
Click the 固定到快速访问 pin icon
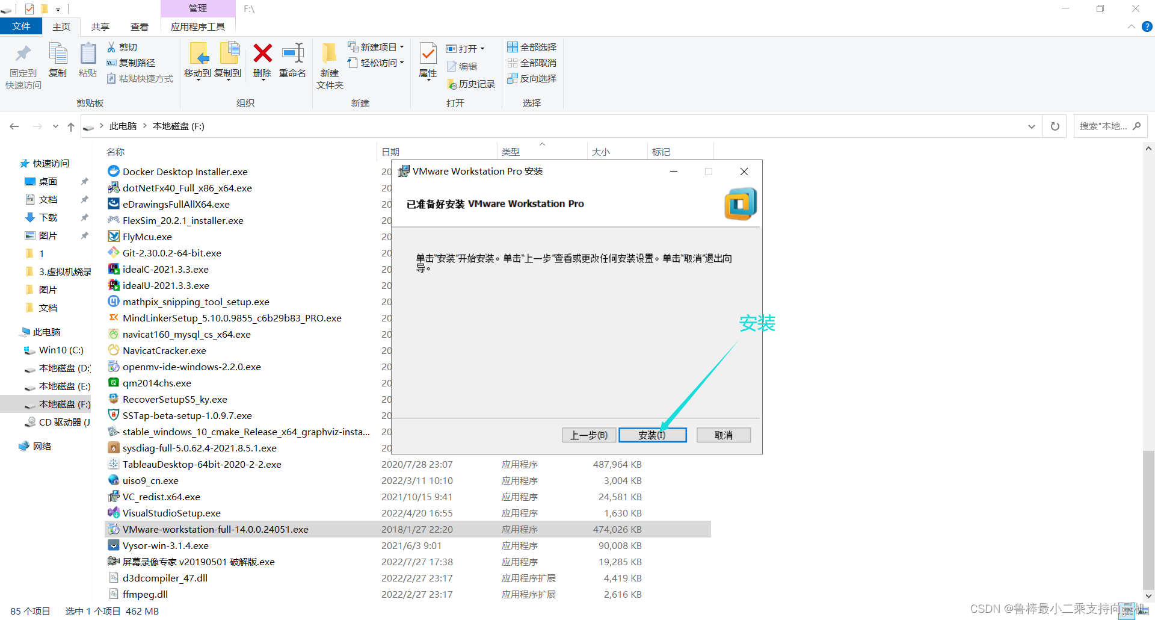[x=23, y=54]
